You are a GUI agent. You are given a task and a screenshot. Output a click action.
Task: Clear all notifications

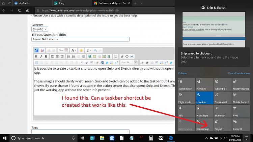click(x=239, y=73)
